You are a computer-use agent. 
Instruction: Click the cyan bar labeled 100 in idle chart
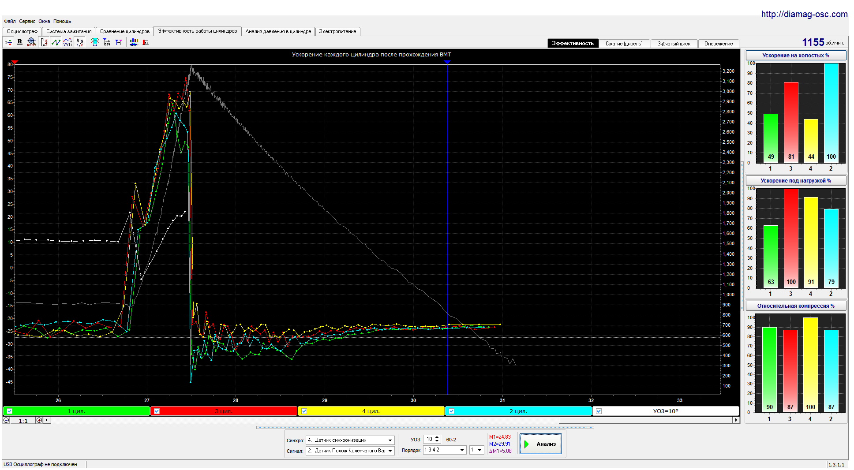coord(831,113)
